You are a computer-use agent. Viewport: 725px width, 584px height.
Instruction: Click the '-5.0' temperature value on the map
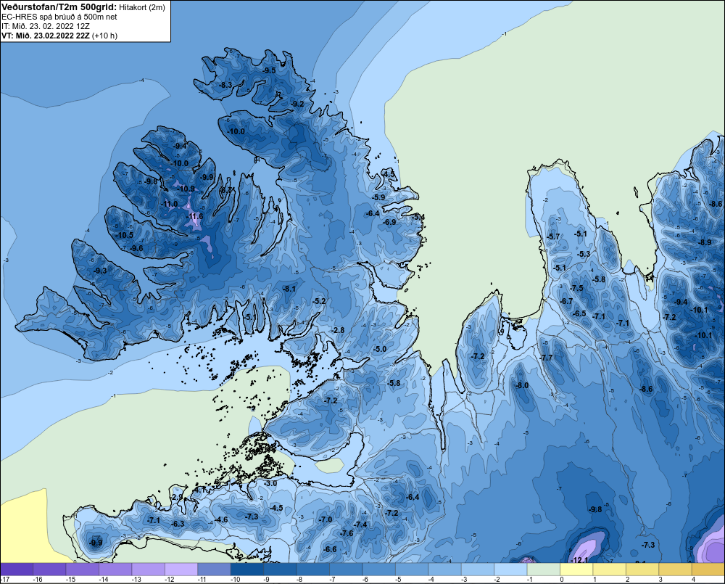point(380,349)
